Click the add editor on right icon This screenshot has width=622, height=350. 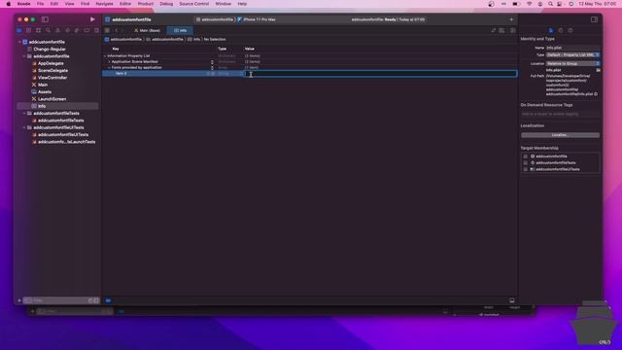pyautogui.click(x=512, y=30)
